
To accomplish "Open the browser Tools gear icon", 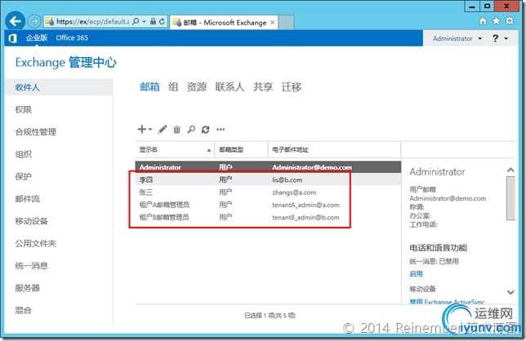I will click(510, 21).
